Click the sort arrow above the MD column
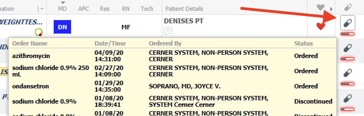Image resolution: width=364 pixels, height=116 pixels. pyautogui.click(x=62, y=3)
